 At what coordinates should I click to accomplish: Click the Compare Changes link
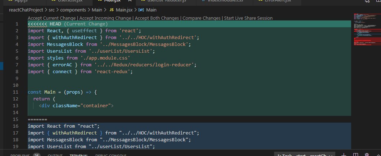tap(201, 18)
